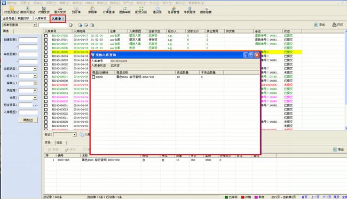Go to 首页 first page link
Screen dimensions: 347x199
(305, 197)
